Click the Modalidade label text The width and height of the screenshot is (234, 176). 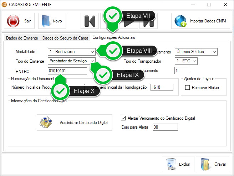click(x=25, y=52)
